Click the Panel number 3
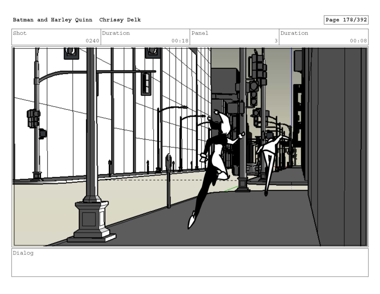 click(x=276, y=41)
